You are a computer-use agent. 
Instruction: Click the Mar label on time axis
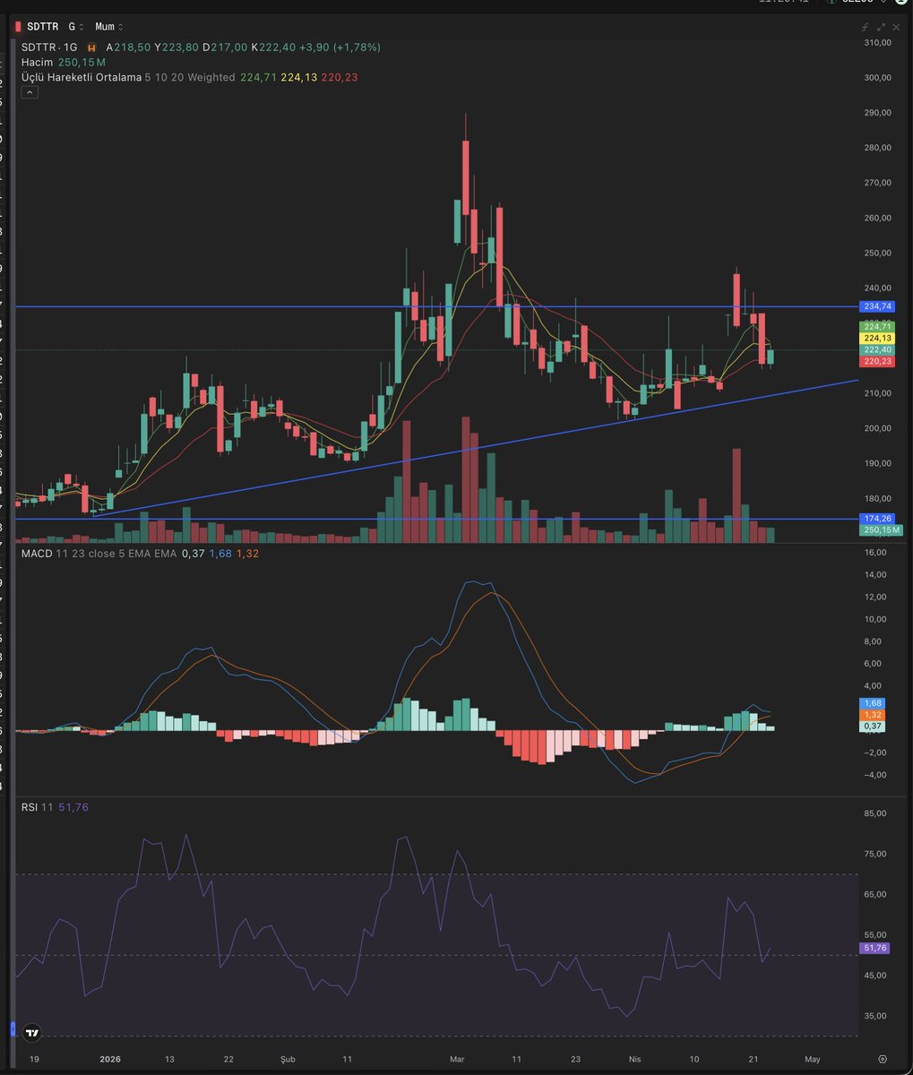[457, 1059]
